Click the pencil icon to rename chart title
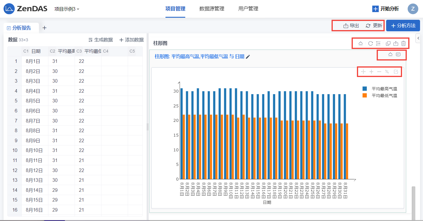Image resolution: width=423 pixels, height=221 pixels. tap(248, 57)
